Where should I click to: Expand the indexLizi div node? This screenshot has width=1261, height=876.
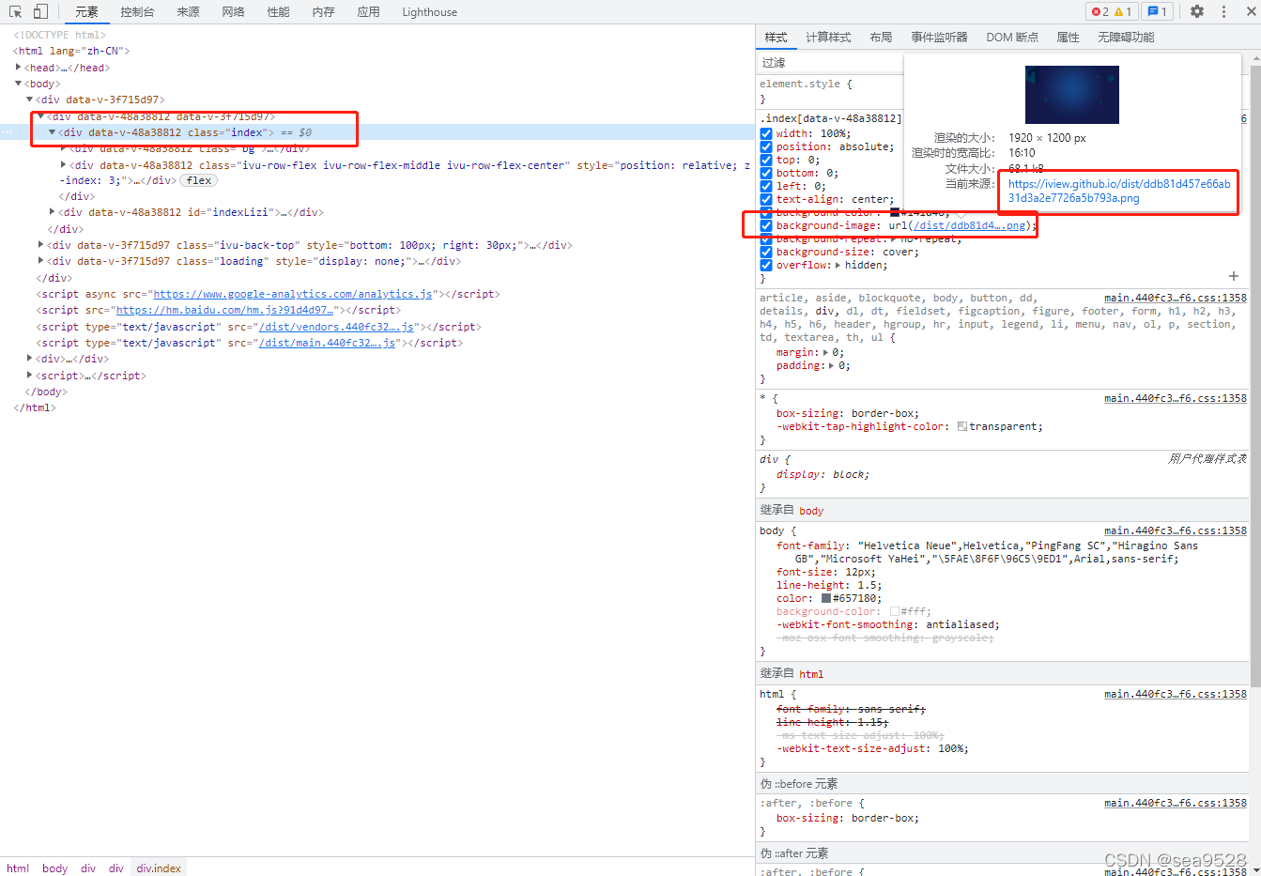point(52,212)
